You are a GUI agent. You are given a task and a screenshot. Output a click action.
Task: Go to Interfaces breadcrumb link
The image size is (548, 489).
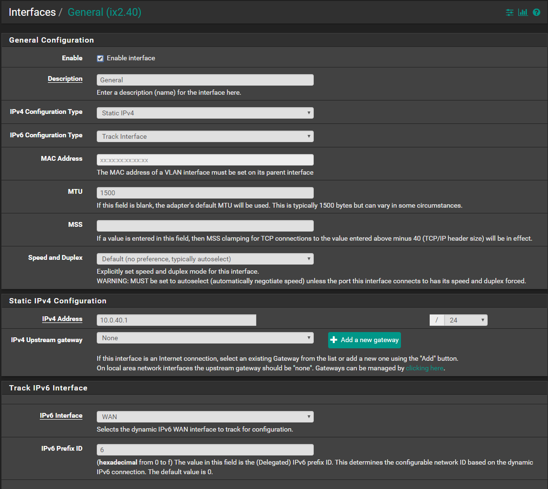coord(32,12)
